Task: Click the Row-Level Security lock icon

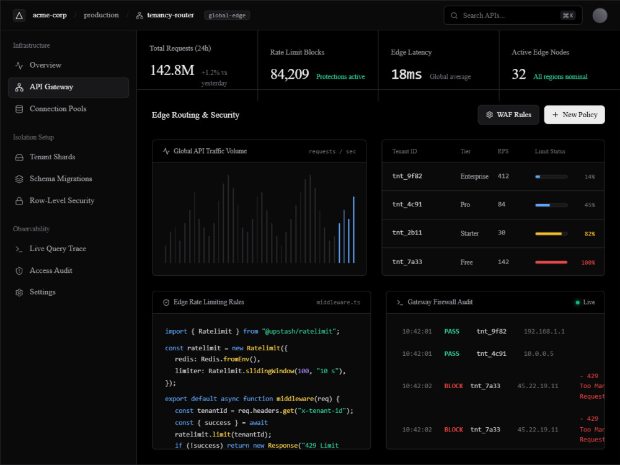Action: click(19, 201)
